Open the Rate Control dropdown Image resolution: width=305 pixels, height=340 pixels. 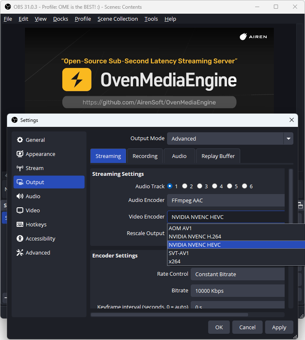tap(238, 274)
